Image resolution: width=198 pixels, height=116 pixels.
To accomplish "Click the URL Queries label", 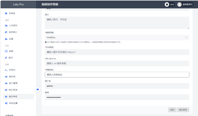I will (51, 59).
